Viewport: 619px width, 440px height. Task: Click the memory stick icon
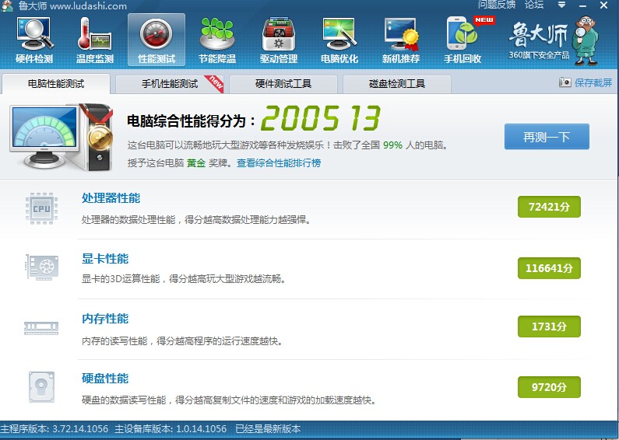point(41,328)
